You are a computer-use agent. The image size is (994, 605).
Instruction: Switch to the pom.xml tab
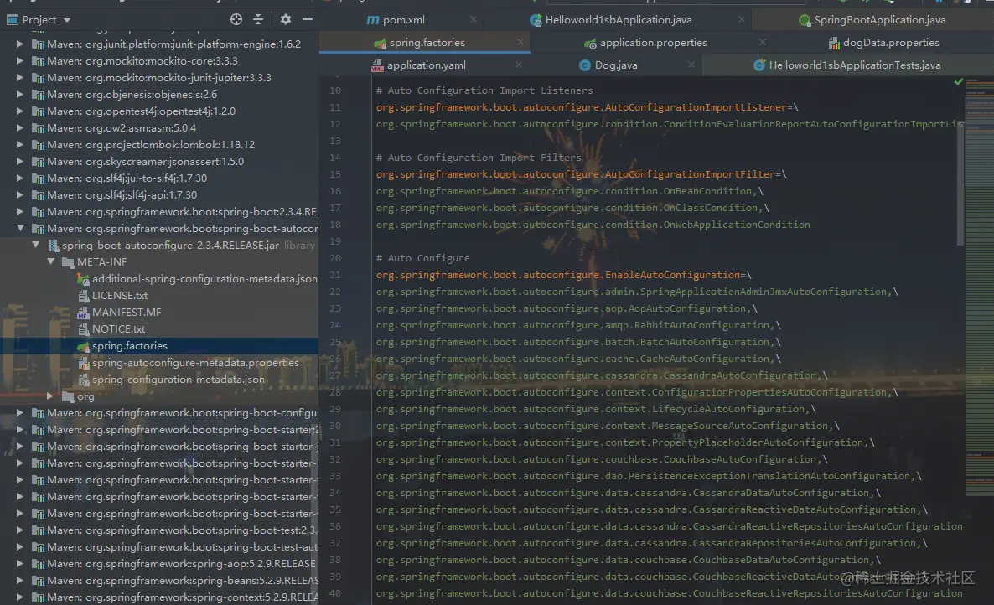click(x=404, y=19)
